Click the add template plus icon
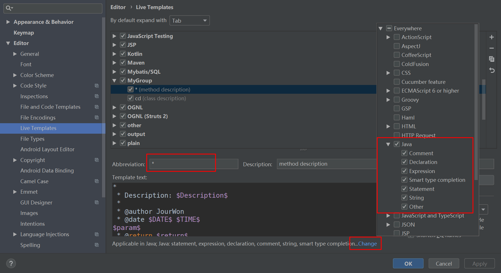This screenshot has width=501, height=273. 492,37
